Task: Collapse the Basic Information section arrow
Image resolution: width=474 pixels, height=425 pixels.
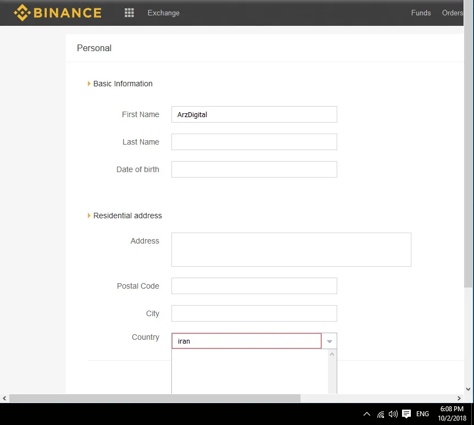Action: click(89, 84)
